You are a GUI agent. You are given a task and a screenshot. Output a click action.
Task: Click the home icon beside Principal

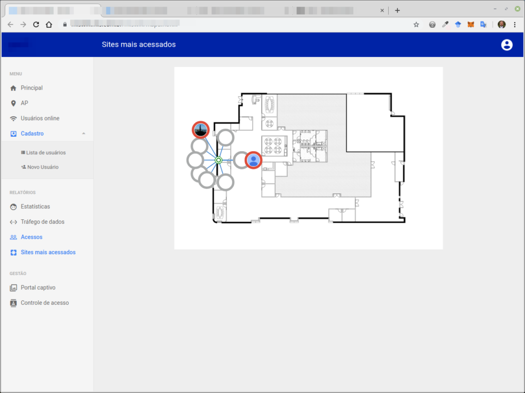coord(13,88)
